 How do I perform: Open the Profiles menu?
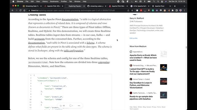coord(64,2)
